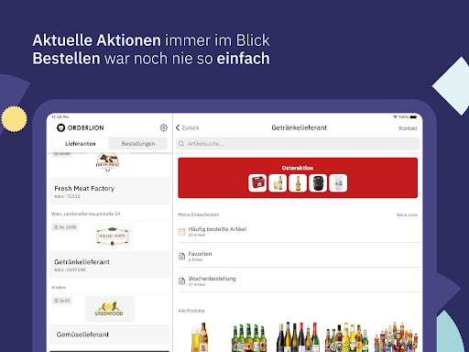Open the green beer bottles product category
Image resolution: width=469 pixels, height=352 pixels.
249,337
